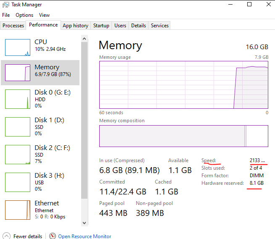The image size is (275, 239).
Task: Click the sidebar scroll up arrow
Action: (85, 39)
